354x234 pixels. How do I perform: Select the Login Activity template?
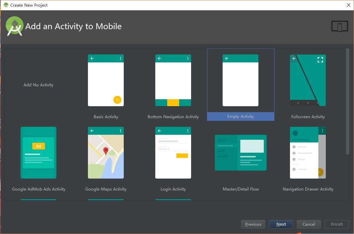[173, 153]
